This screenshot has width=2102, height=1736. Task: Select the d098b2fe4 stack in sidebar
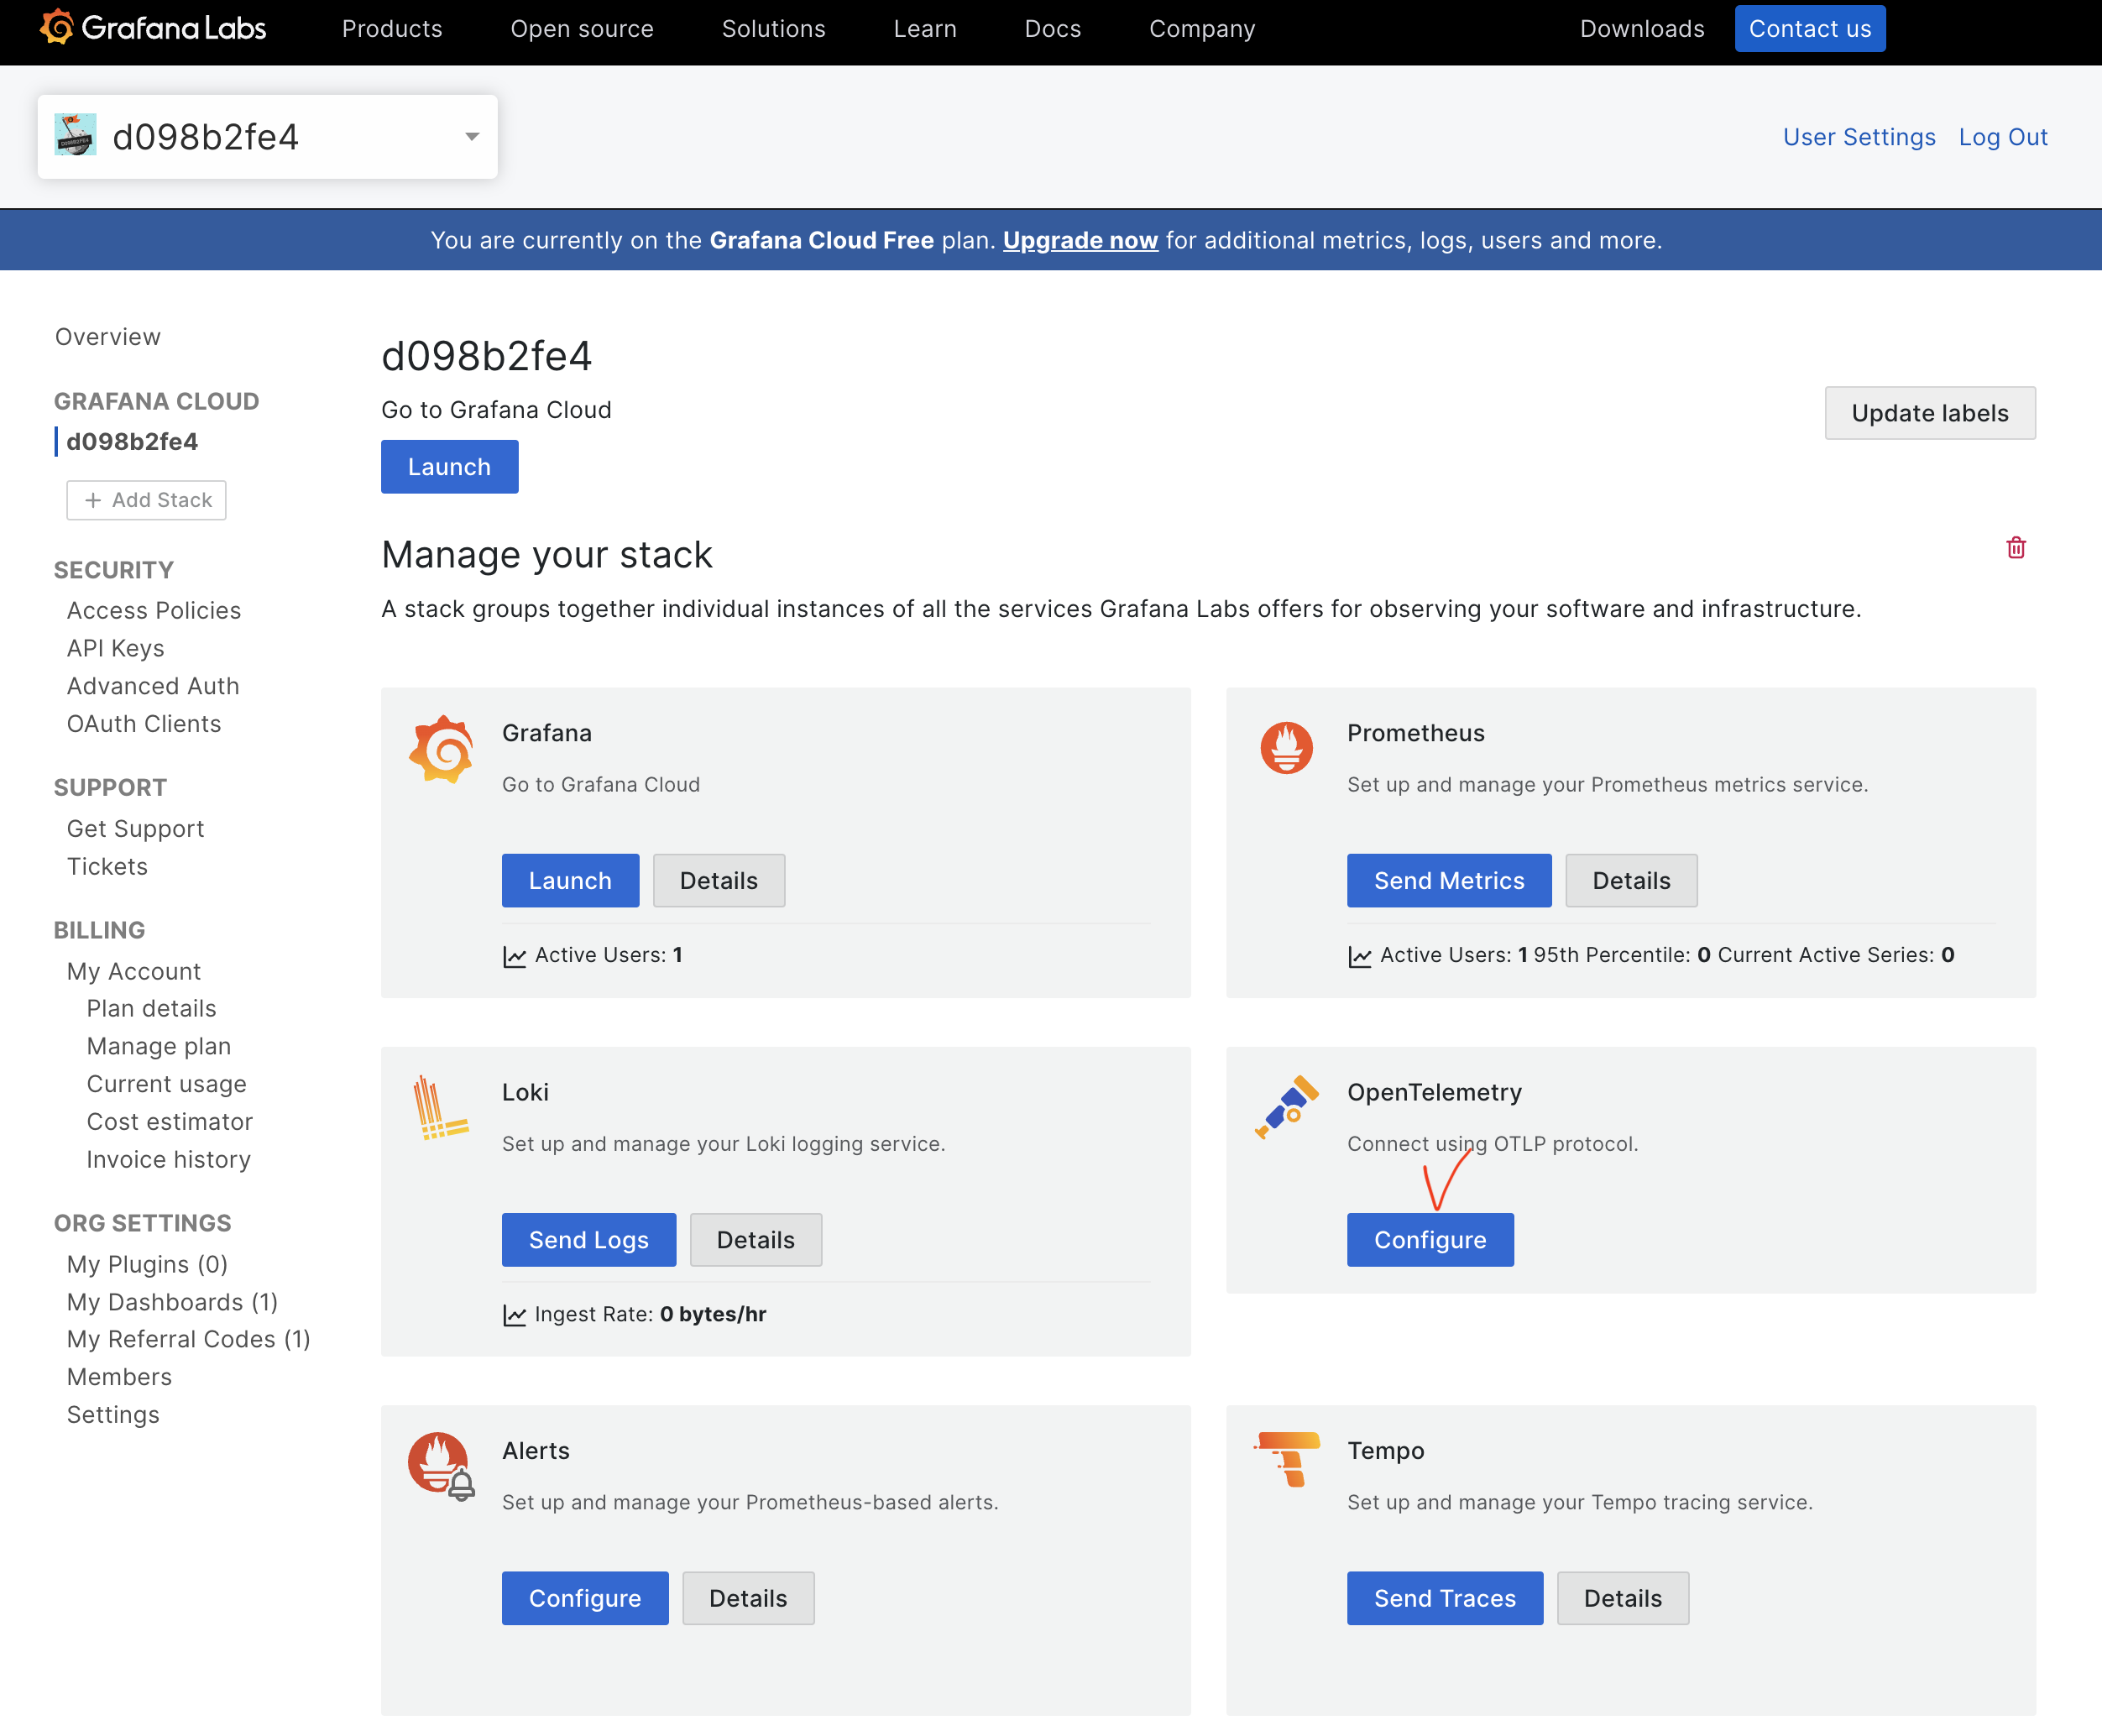coord(132,442)
